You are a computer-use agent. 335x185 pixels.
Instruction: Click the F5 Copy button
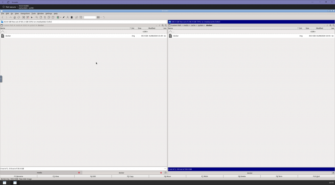coord(130,176)
